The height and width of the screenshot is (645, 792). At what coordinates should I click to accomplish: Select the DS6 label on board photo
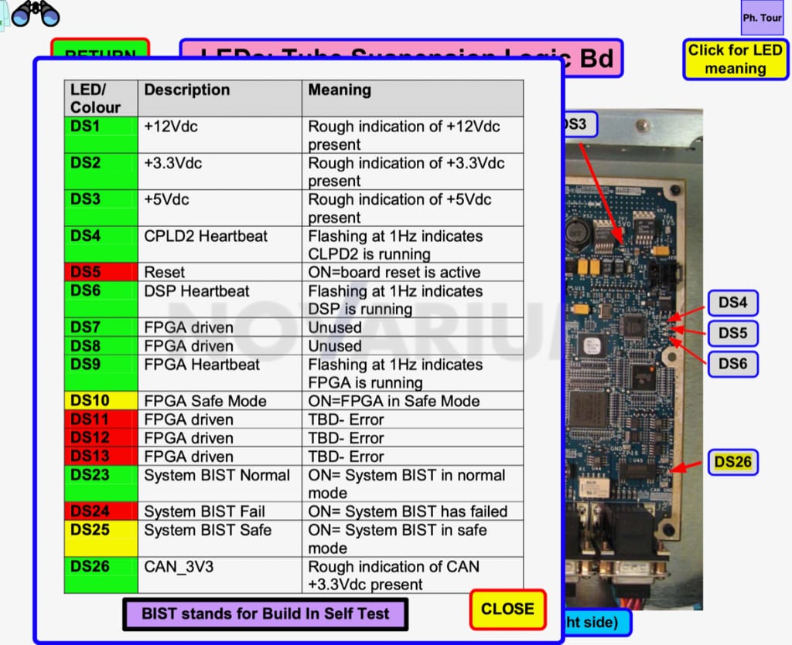[733, 364]
